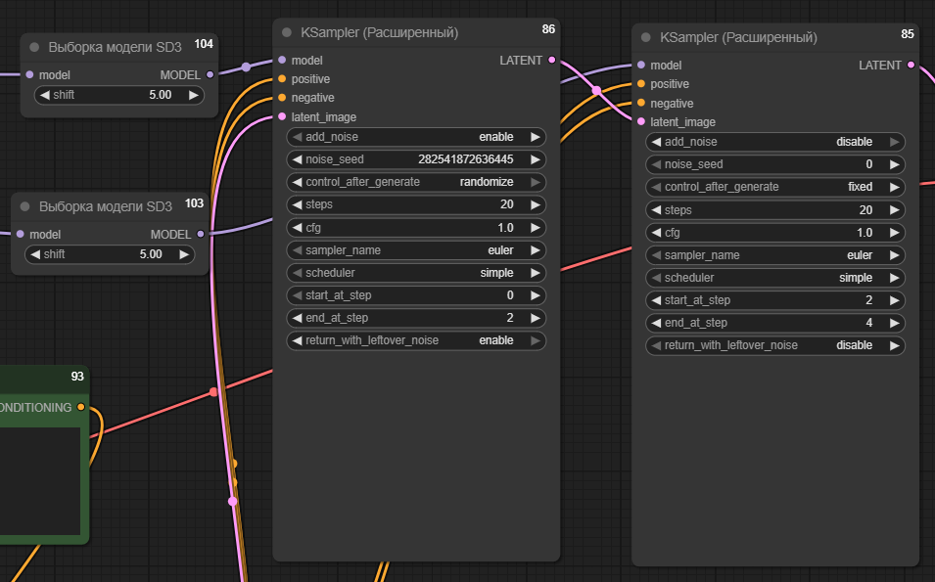The height and width of the screenshot is (582, 935).
Task: Increase shift value on SD3 node 104
Action: tap(193, 95)
